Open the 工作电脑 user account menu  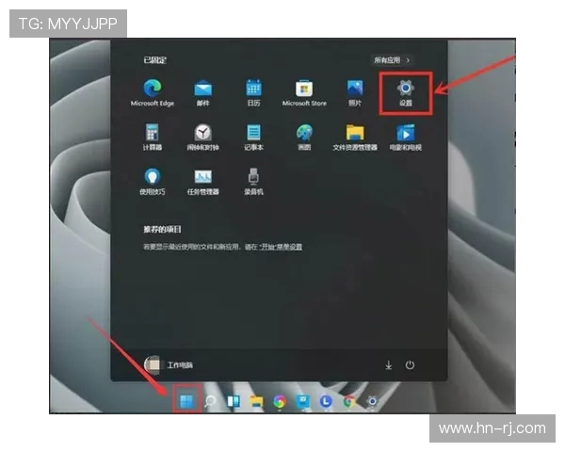tap(169, 364)
